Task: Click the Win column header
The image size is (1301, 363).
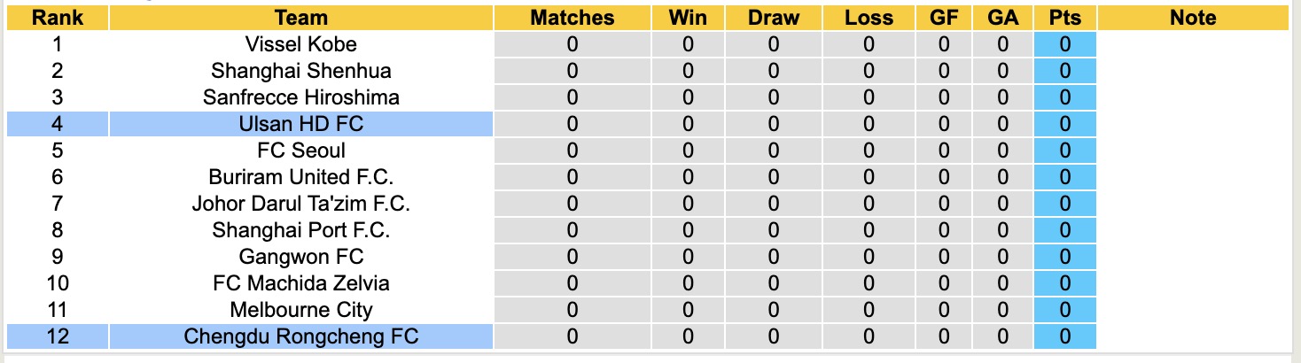Action: (689, 18)
